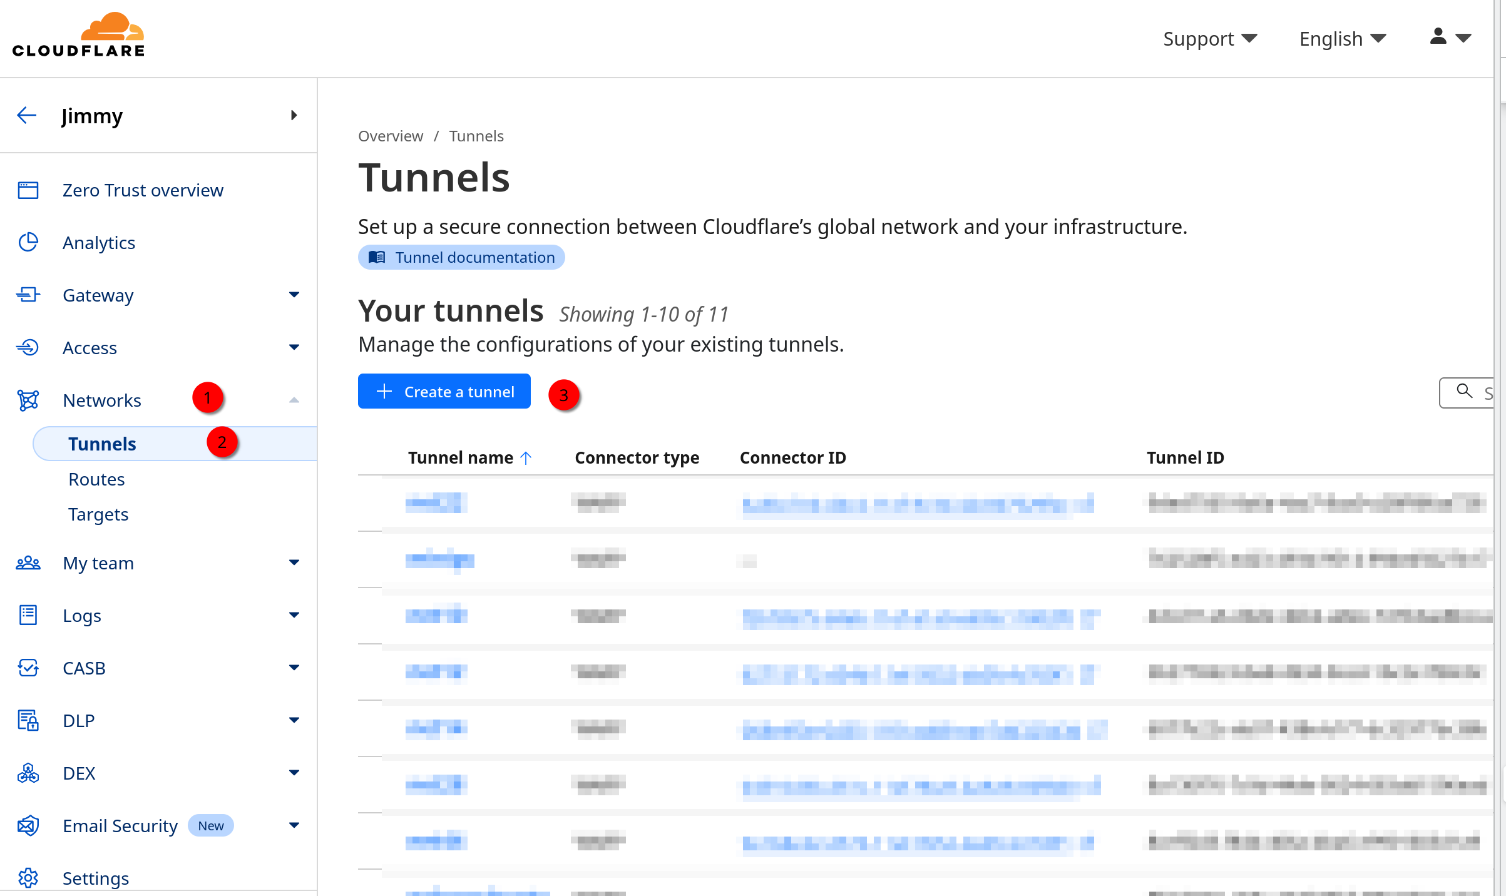This screenshot has height=896, width=1506.
Task: Click the Analytics pie chart icon
Action: point(28,243)
